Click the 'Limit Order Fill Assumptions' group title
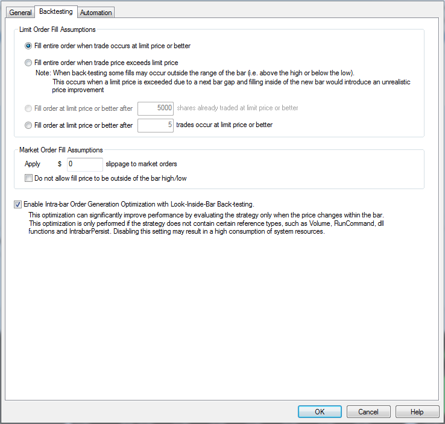Viewport: 445px width, 424px height. pos(57,30)
